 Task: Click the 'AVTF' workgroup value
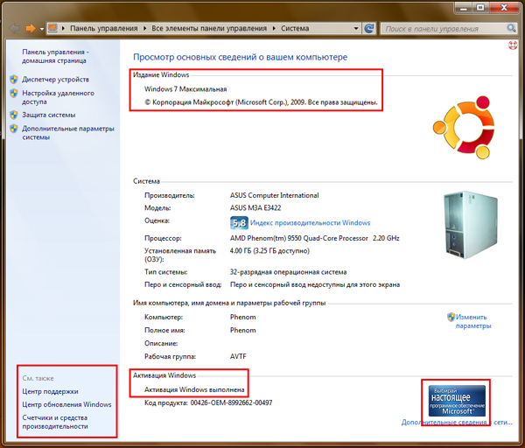[238, 357]
